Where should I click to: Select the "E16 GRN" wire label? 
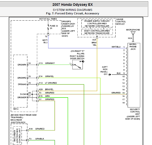[44, 96]
